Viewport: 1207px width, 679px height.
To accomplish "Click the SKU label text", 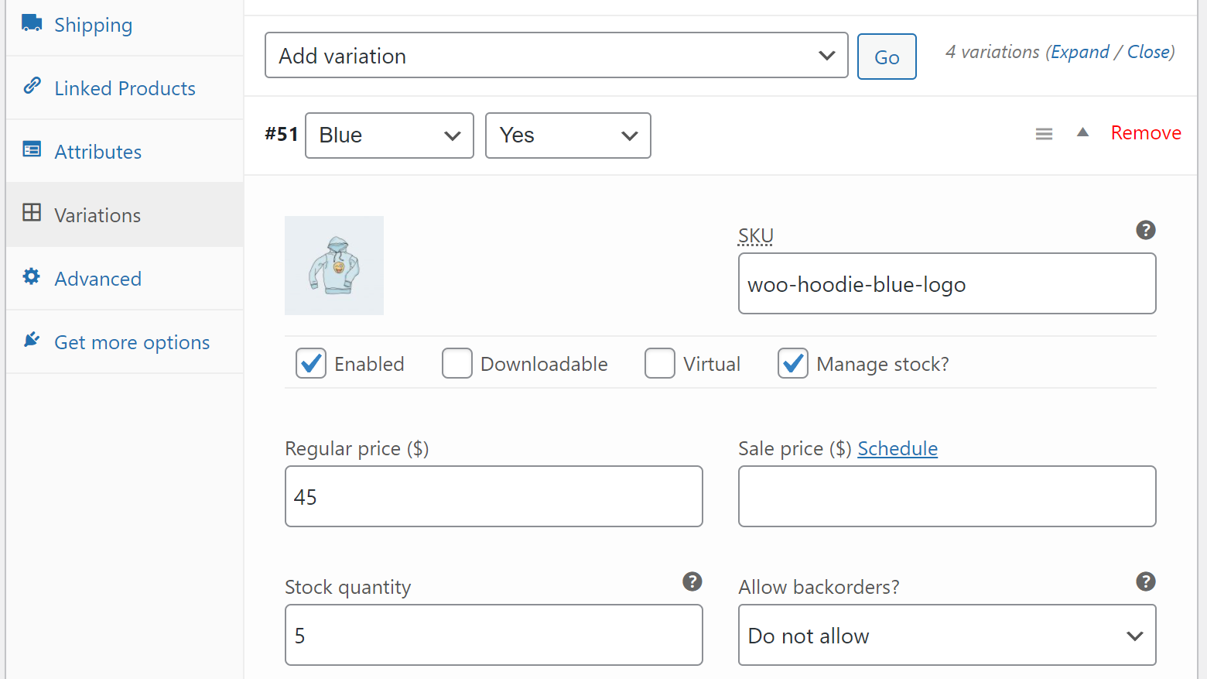I will [756, 235].
